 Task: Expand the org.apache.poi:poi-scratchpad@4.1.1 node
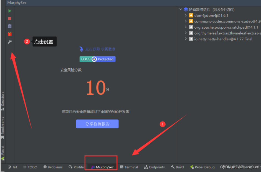pyautogui.click(x=186, y=27)
